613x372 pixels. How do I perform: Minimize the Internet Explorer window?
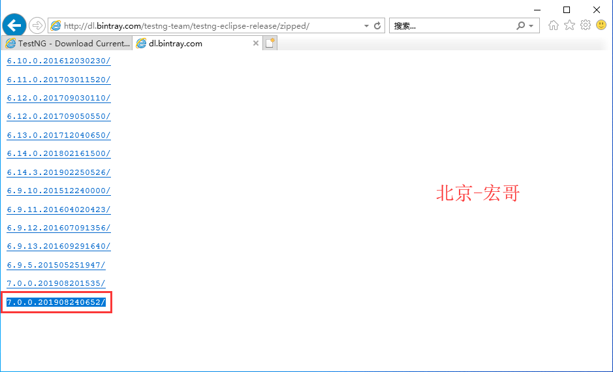[537, 10]
